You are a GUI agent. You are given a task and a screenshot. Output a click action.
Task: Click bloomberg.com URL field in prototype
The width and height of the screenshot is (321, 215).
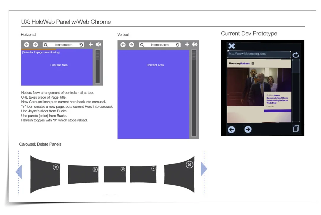259,54
